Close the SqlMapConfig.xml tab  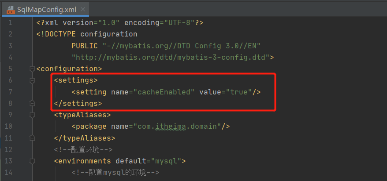click(83, 9)
